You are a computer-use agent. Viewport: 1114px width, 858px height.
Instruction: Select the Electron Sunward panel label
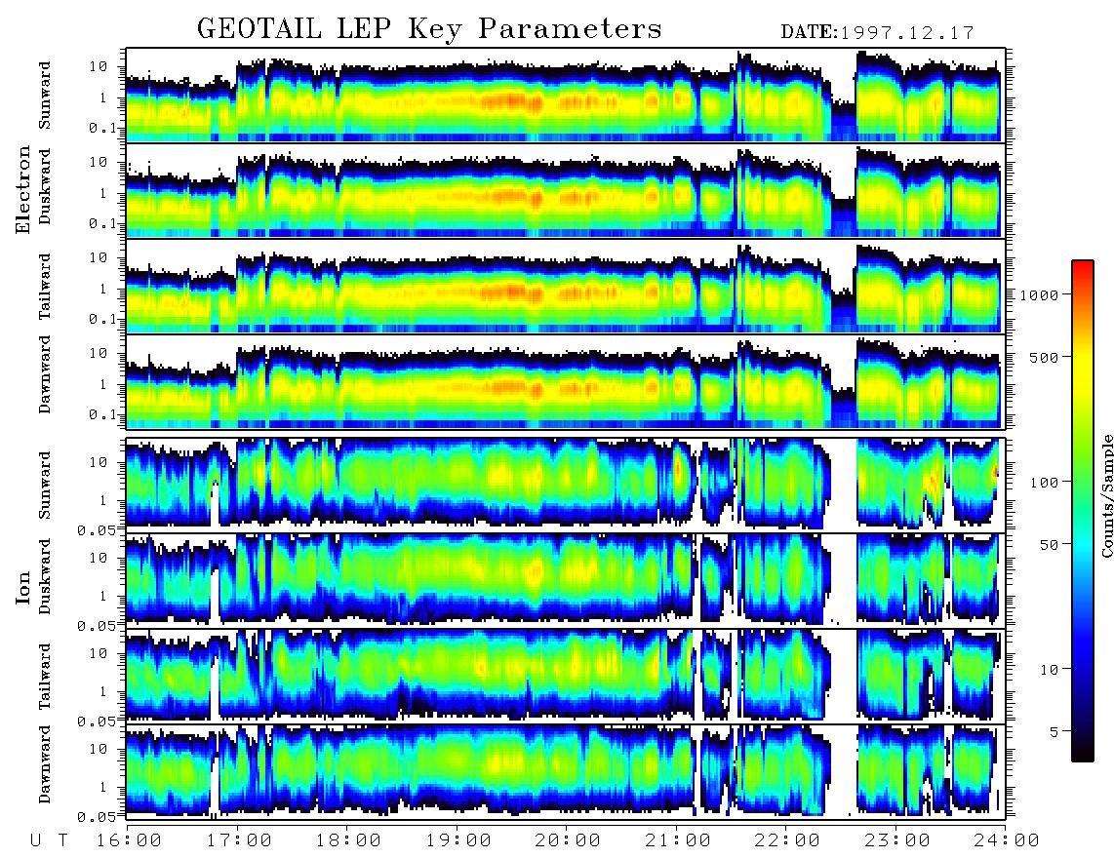coord(45,96)
